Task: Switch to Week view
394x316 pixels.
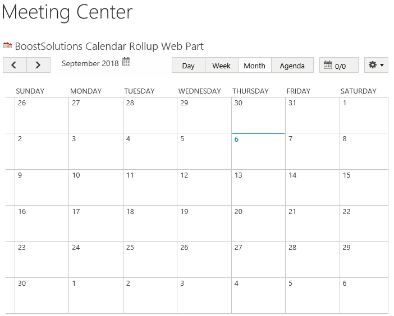Action: tap(221, 65)
